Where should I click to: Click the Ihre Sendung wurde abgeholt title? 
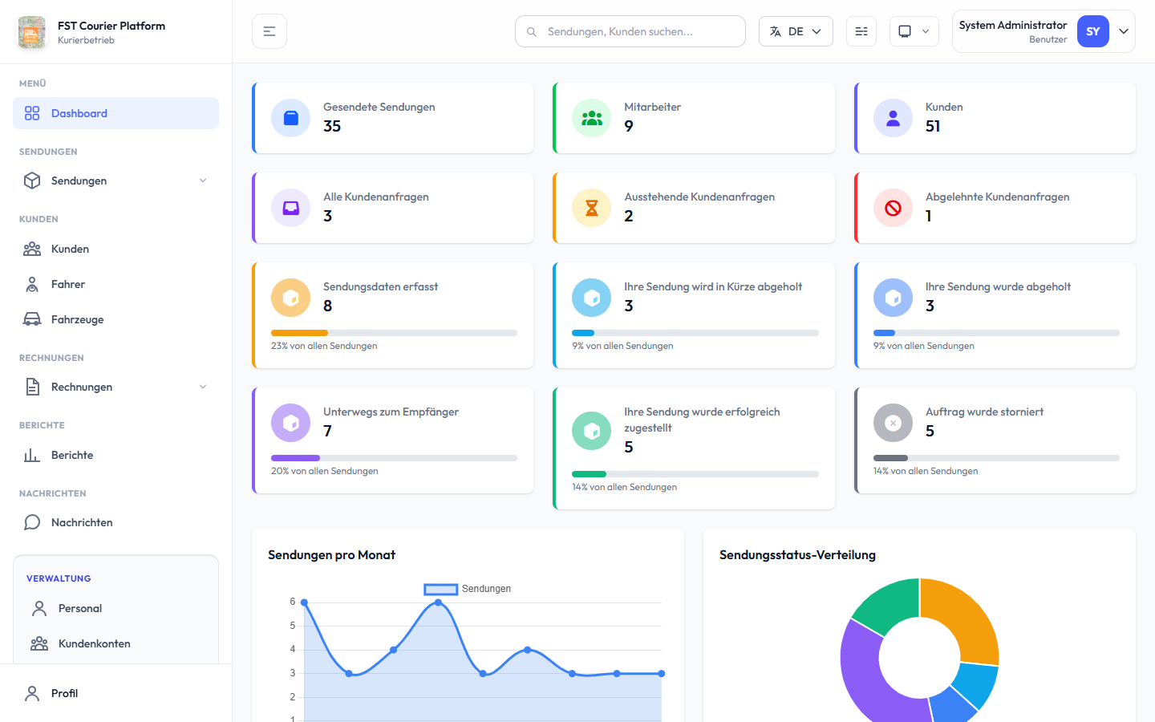998,286
